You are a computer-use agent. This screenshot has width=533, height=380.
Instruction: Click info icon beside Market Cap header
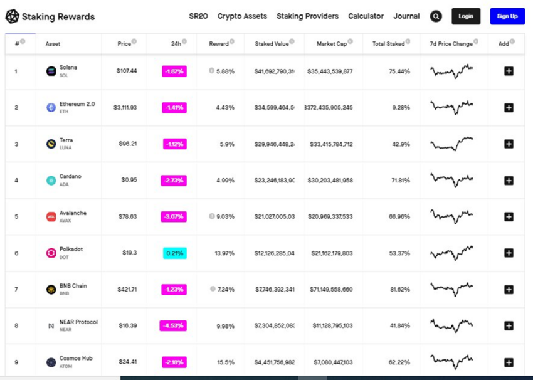click(x=350, y=41)
